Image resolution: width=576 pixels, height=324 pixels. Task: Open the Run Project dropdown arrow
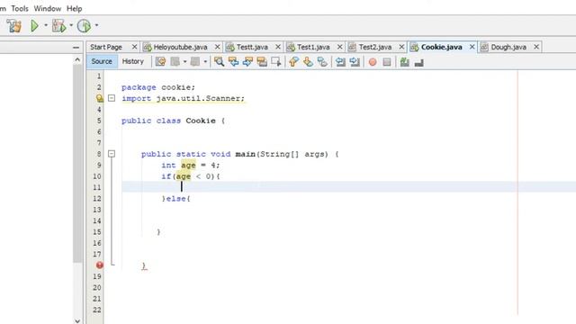[x=46, y=25]
